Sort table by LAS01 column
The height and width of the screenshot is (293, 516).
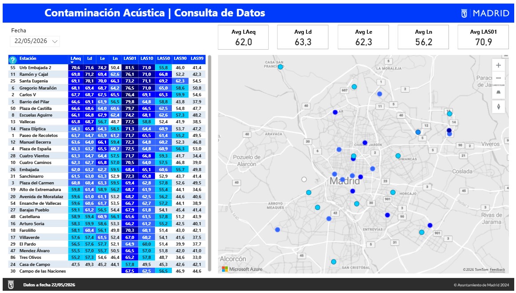click(130, 59)
